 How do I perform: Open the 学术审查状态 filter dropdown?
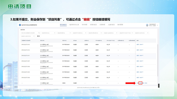click(x=80, y=33)
